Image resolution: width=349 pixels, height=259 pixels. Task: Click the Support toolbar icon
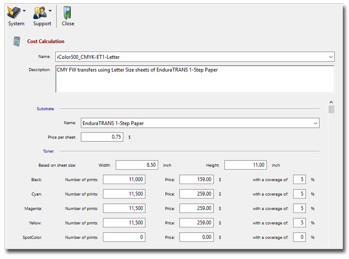tap(40, 12)
